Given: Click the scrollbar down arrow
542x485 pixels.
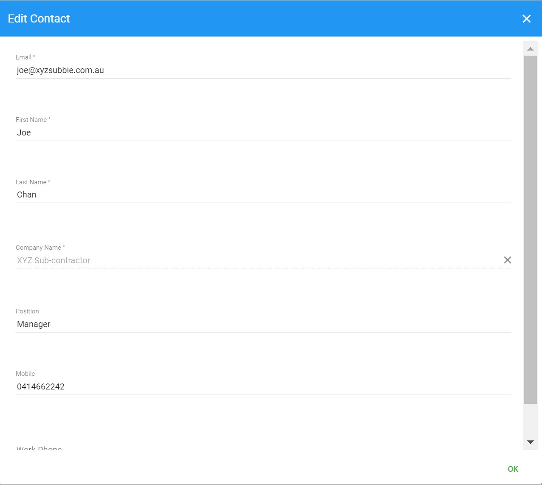Looking at the screenshot, I should coord(530,442).
